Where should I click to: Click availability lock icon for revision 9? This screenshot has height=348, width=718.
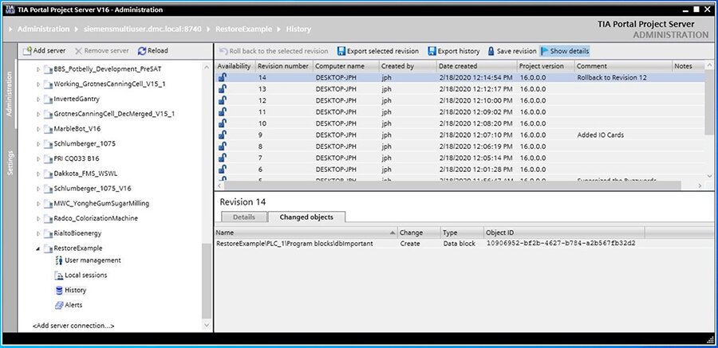(222, 135)
